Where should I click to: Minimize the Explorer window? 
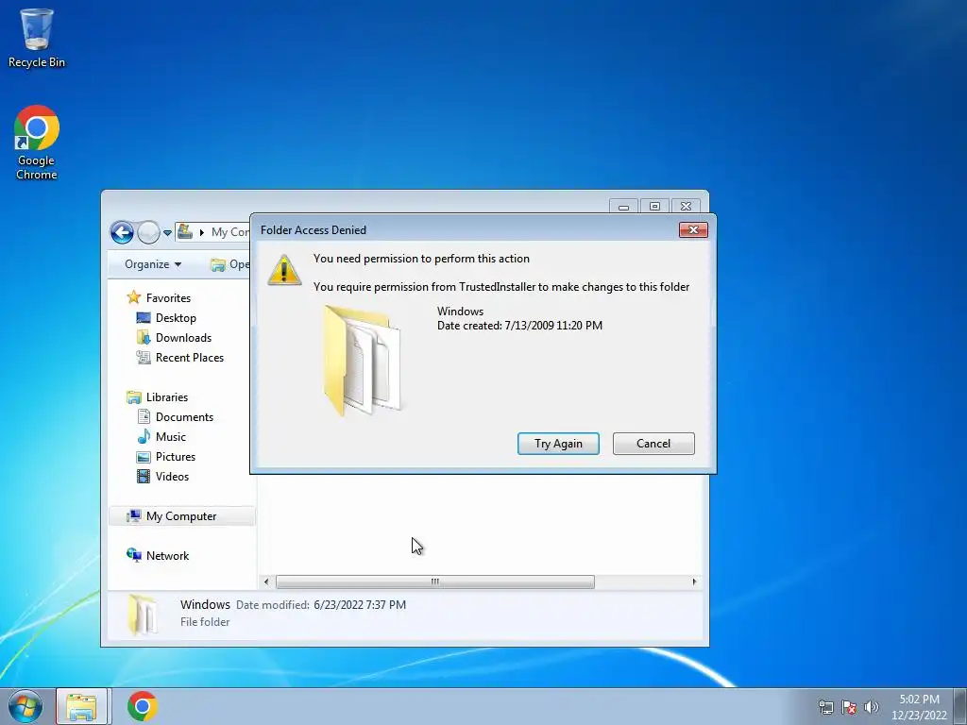624,207
